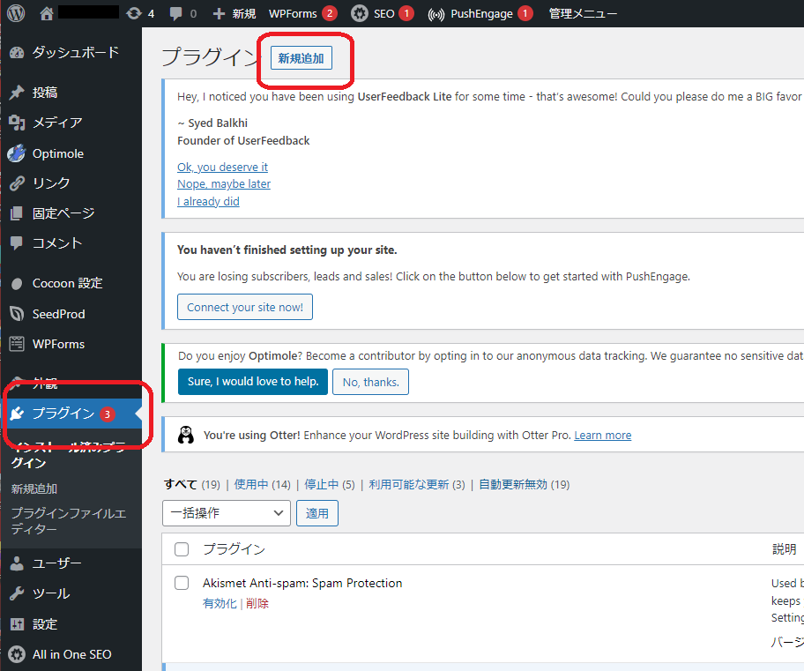The image size is (804, 671).
Task: Click the 適用 apply button
Action: [x=316, y=513]
